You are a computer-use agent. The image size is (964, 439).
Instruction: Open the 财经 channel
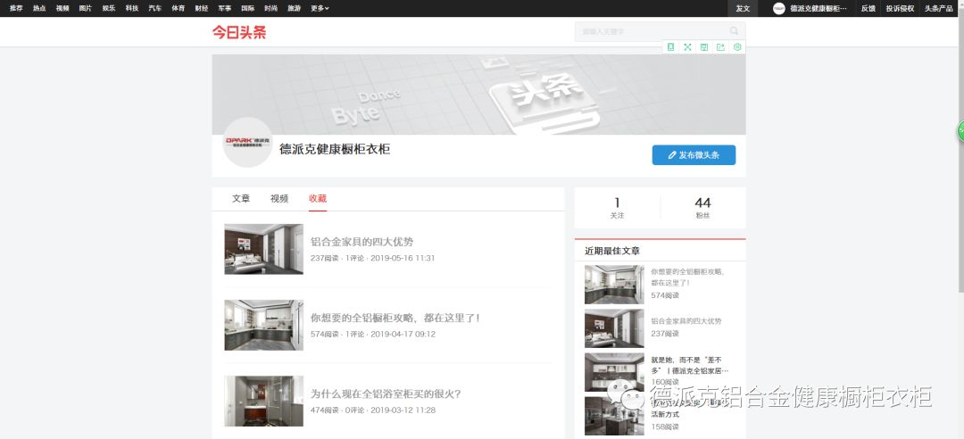tap(202, 9)
